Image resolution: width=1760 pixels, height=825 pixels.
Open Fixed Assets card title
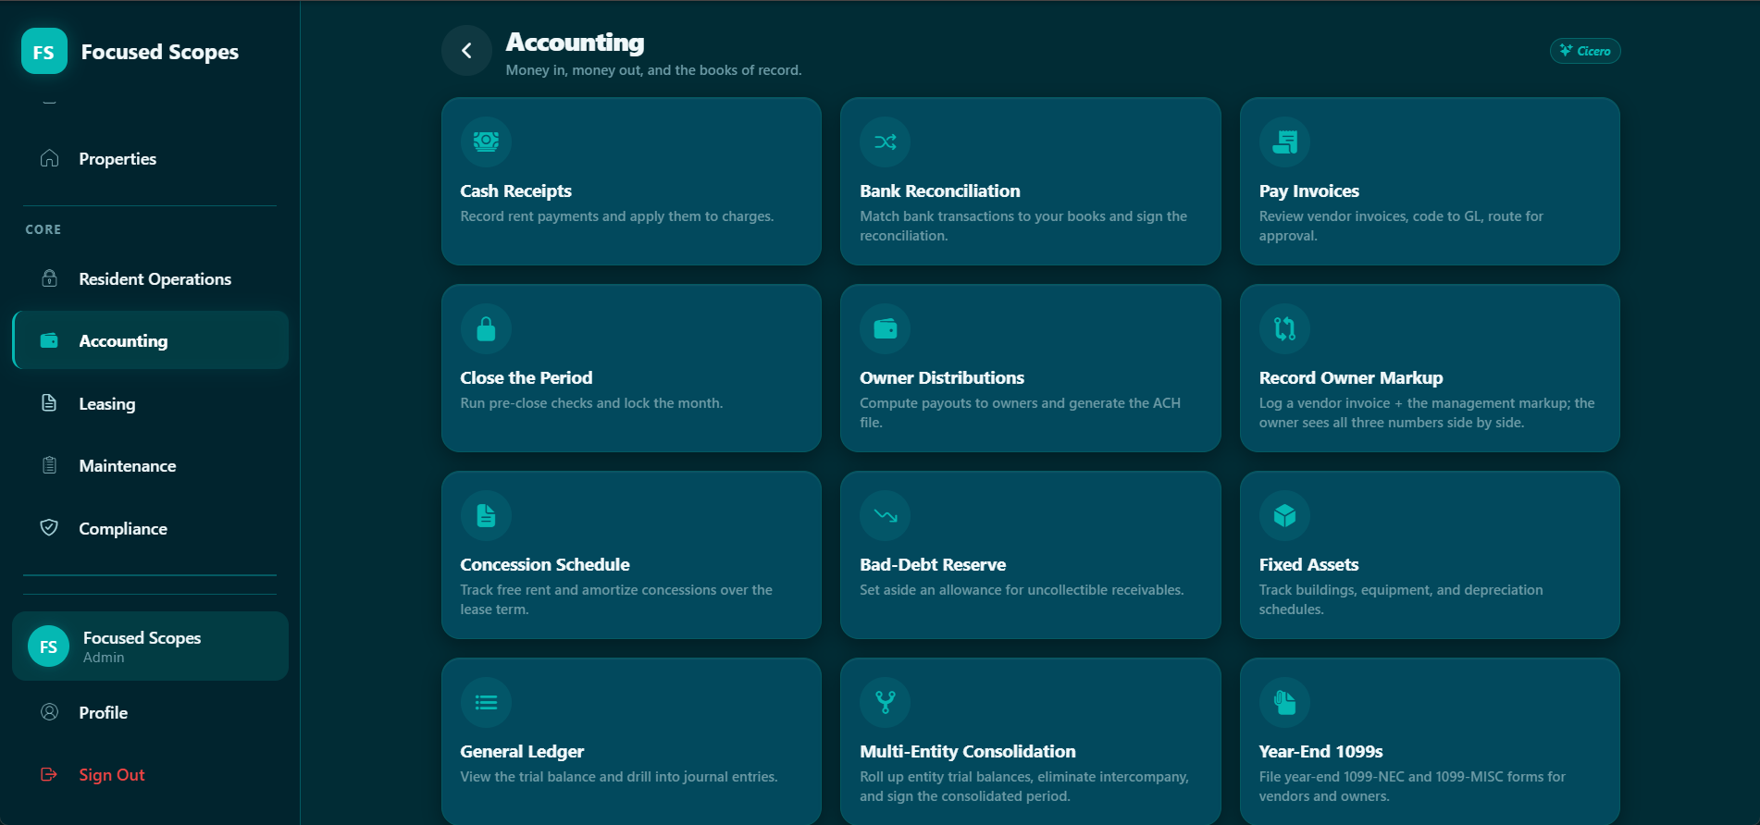(1308, 564)
